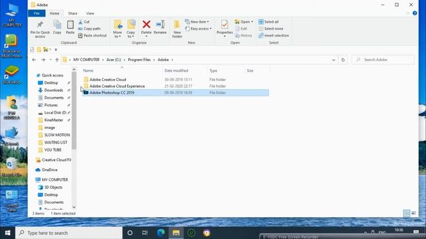Open SLOW MOTION folder in sidebar
Viewport: 426px width, 239px height.
click(x=57, y=135)
